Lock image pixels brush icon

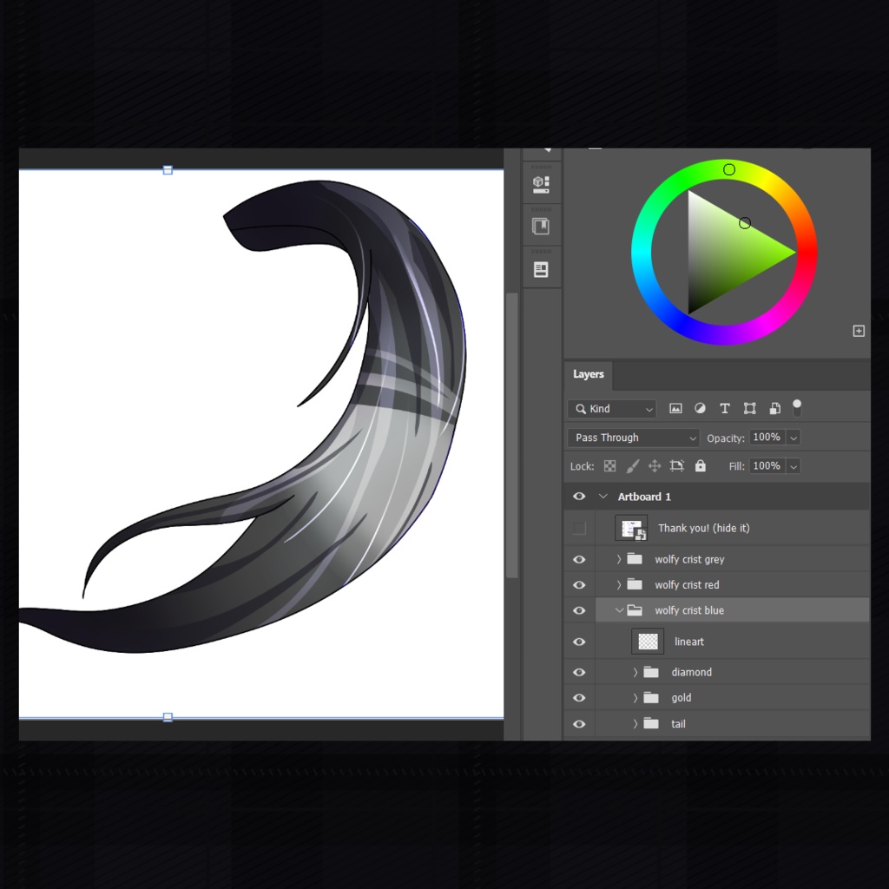coord(632,466)
